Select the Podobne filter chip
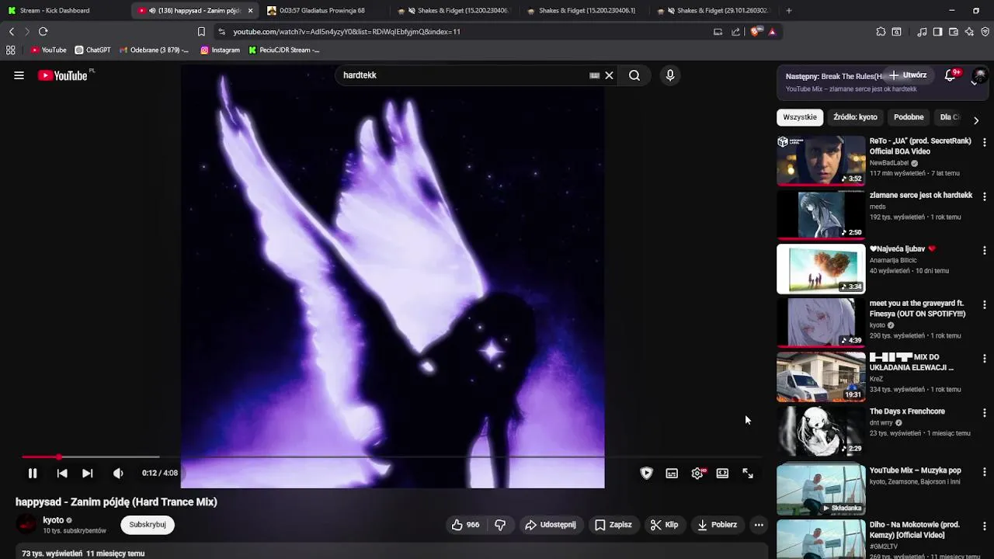The image size is (994, 559). [909, 117]
